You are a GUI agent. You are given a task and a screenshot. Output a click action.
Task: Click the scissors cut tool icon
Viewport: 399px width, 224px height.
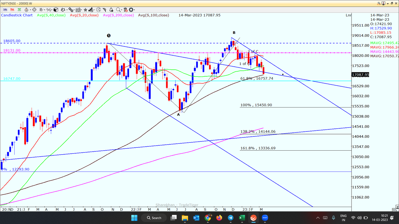[x=49, y=10]
